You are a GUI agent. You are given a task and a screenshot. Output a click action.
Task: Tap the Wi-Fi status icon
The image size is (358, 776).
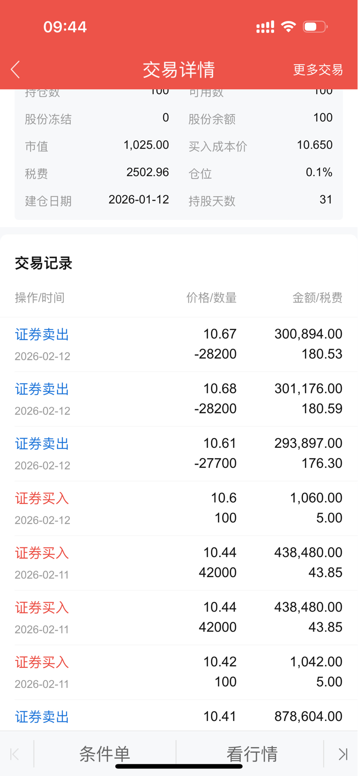tap(289, 27)
